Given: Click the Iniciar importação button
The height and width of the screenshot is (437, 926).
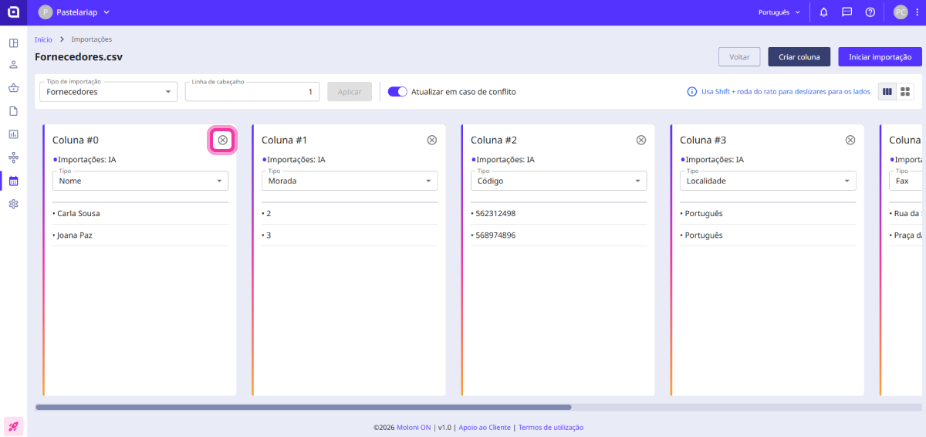Looking at the screenshot, I should pos(880,57).
